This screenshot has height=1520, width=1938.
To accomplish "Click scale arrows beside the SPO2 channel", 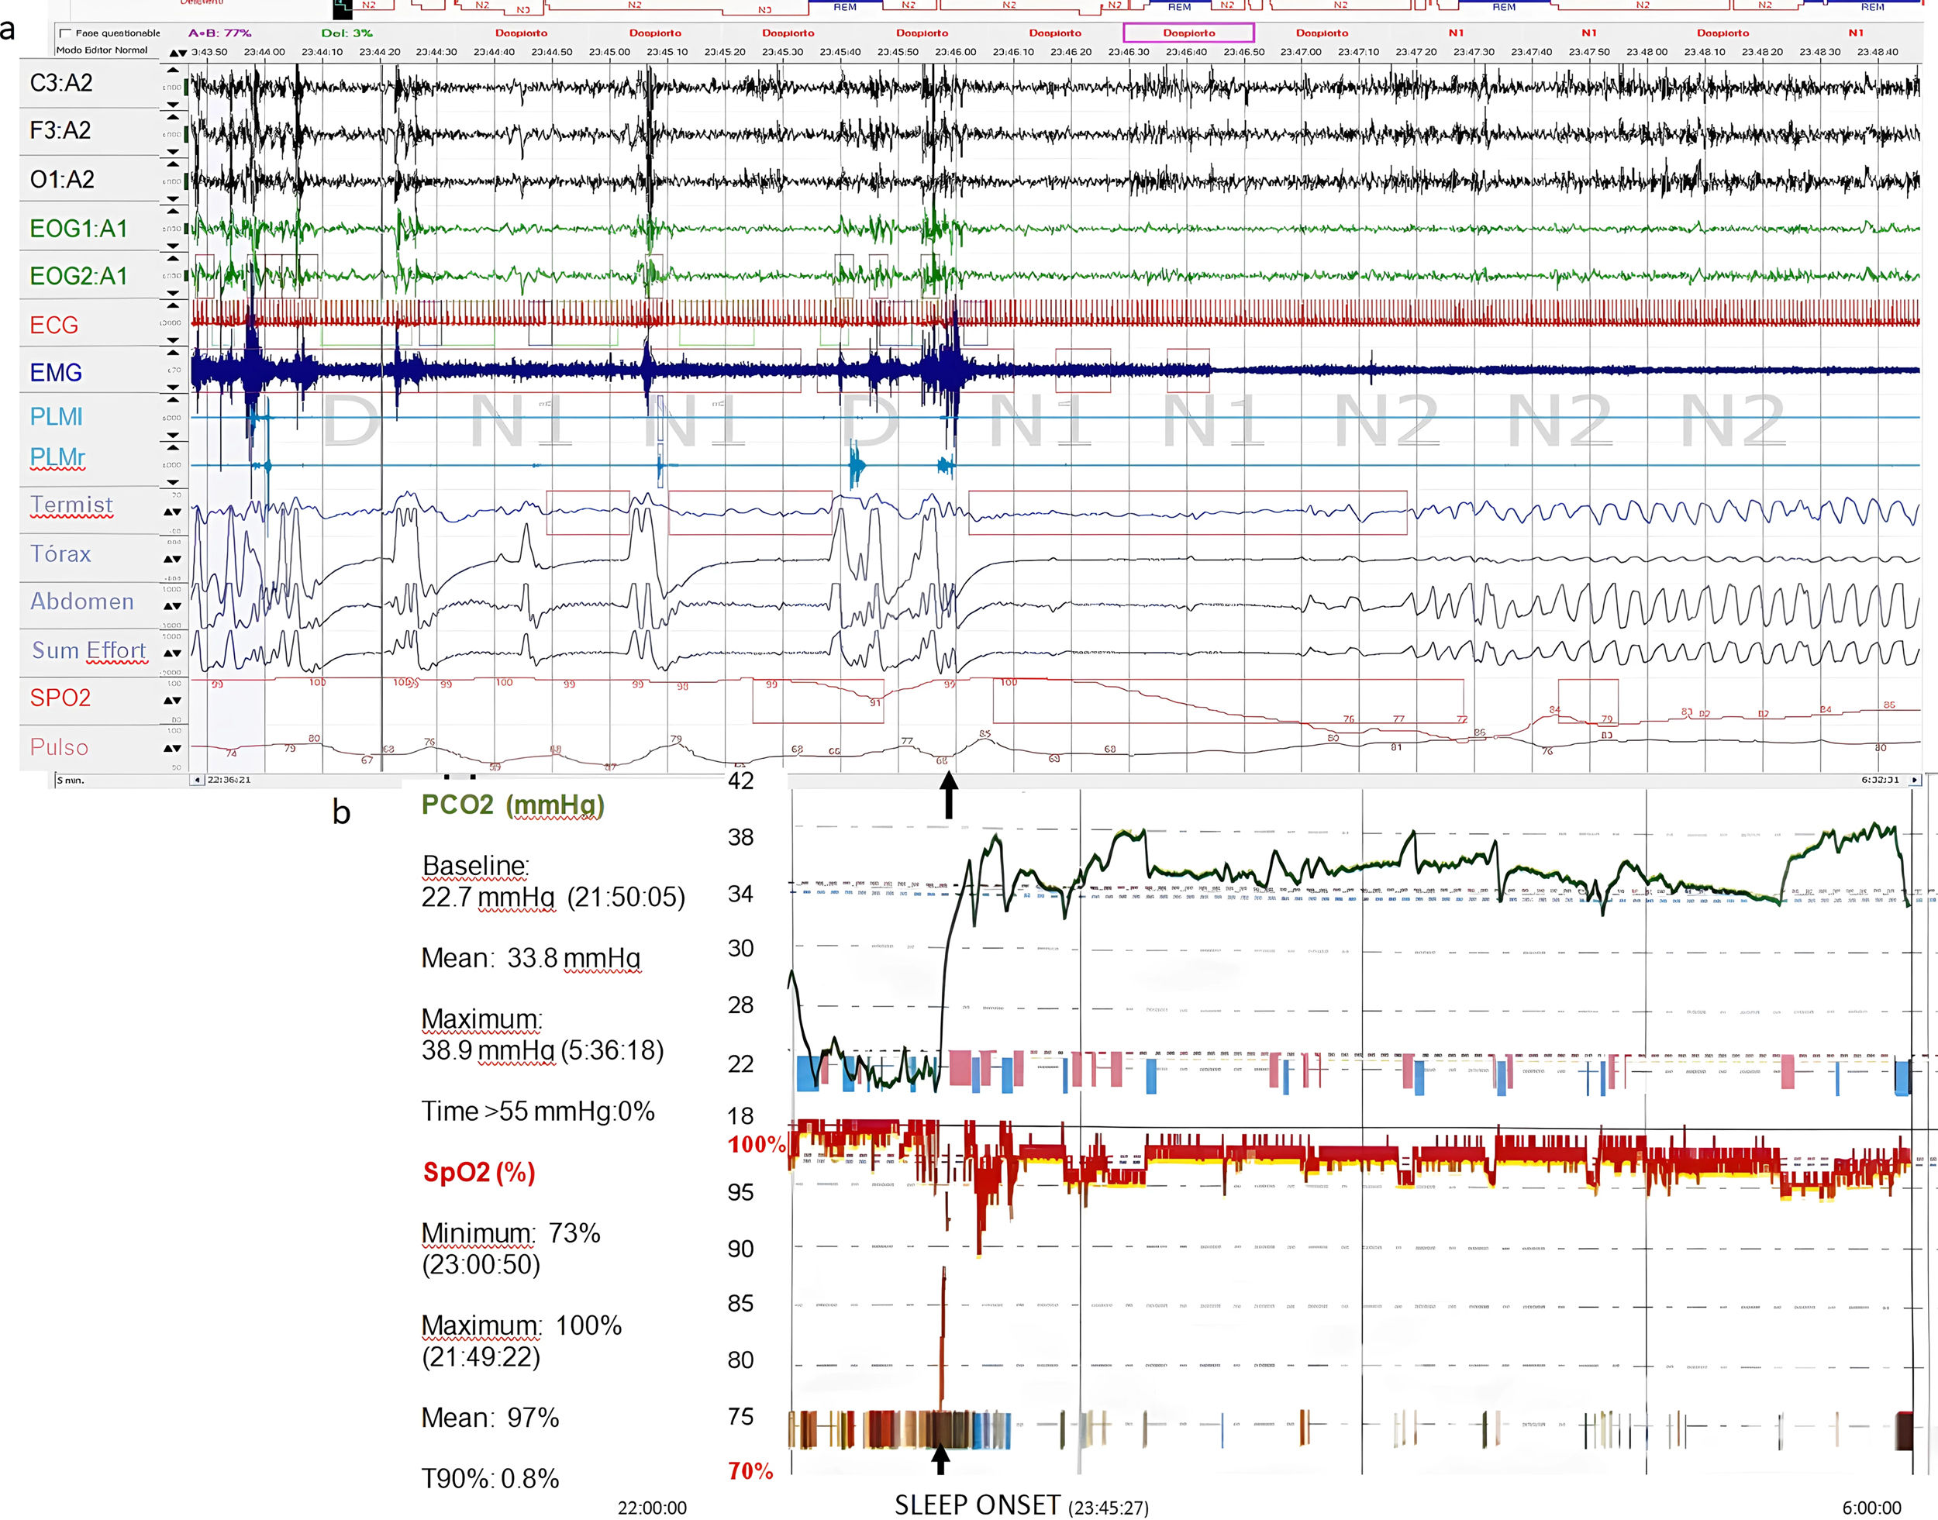I will [x=172, y=701].
